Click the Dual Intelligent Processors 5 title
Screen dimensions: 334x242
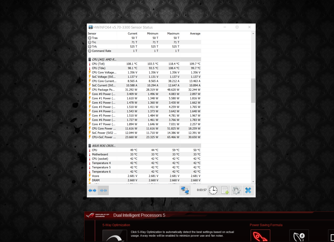(139, 215)
